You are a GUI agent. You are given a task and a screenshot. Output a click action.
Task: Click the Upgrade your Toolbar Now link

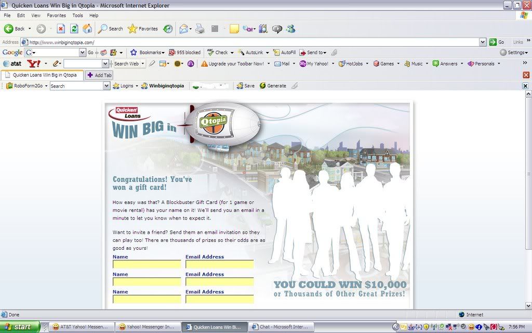click(235, 63)
